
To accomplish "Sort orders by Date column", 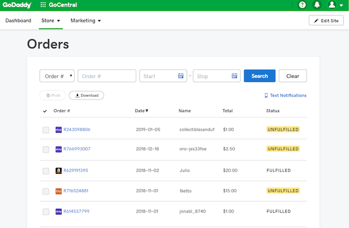I will point(142,110).
